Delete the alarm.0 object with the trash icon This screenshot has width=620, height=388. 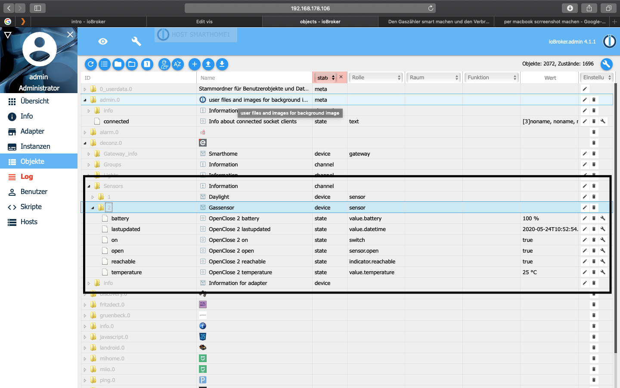(x=594, y=132)
